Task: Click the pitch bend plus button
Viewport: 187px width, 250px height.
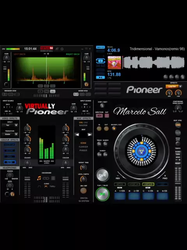Action: 179,160
